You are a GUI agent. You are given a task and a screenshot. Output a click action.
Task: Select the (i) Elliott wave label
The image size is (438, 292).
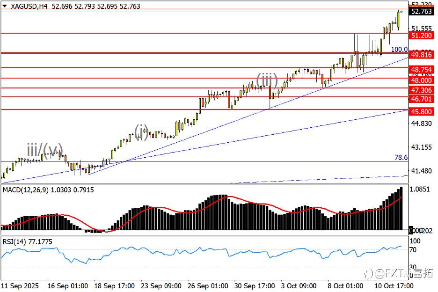[x=141, y=131]
